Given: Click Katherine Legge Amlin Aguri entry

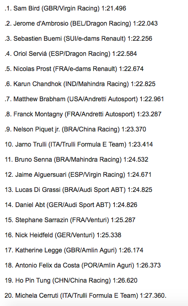Looking at the screenshot, I should pos(74,251).
